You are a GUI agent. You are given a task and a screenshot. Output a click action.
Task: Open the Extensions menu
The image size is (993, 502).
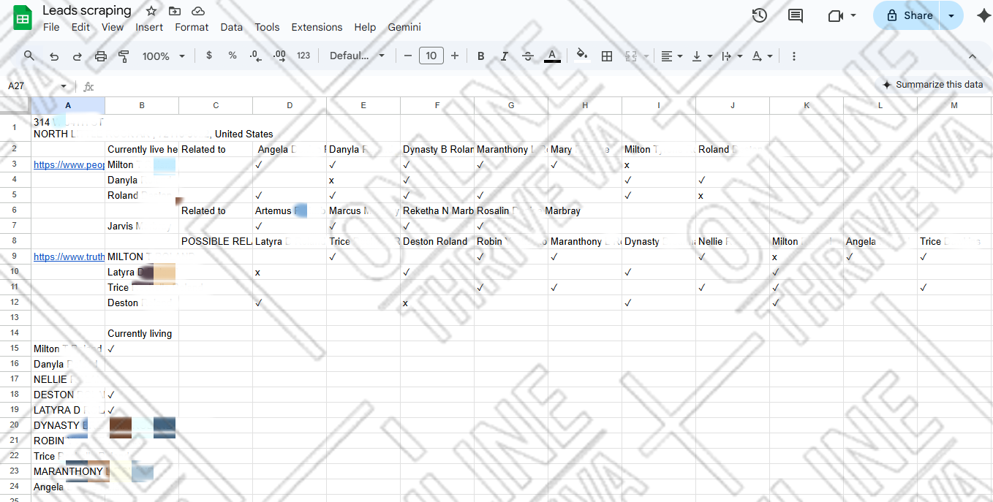317,27
